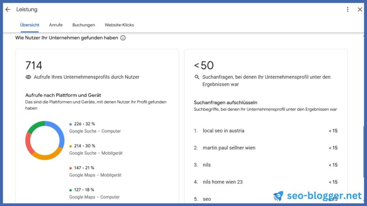This screenshot has height=206, width=367.
Task: Click the 714 profile views number
Action: click(x=34, y=65)
